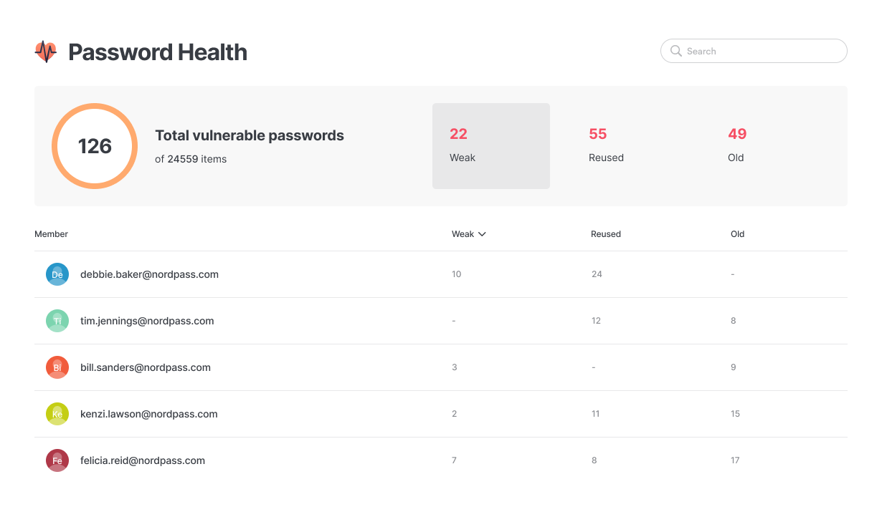This screenshot has height=517, width=882.
Task: Sort by the Old column header
Action: [738, 234]
